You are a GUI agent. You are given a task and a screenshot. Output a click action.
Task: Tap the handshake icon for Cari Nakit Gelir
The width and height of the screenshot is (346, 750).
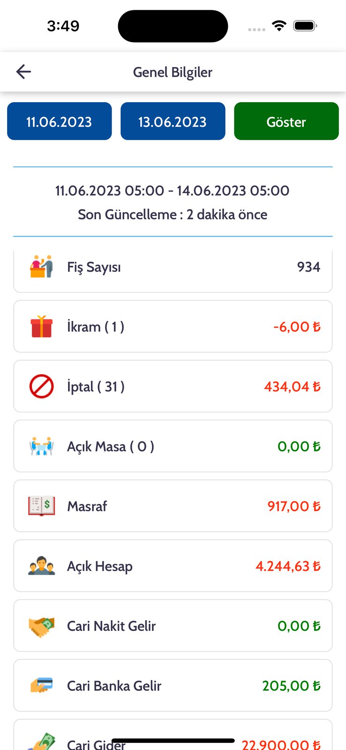(41, 626)
